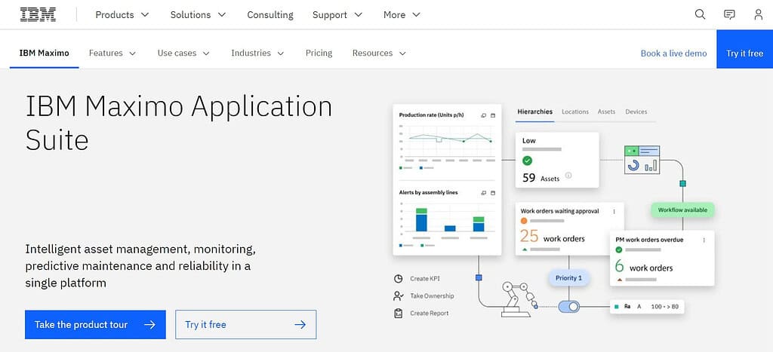Click the 25 work orders count
The image size is (773, 352).
coord(553,237)
